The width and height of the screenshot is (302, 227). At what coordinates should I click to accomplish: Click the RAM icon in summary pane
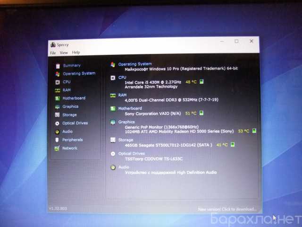(x=113, y=96)
